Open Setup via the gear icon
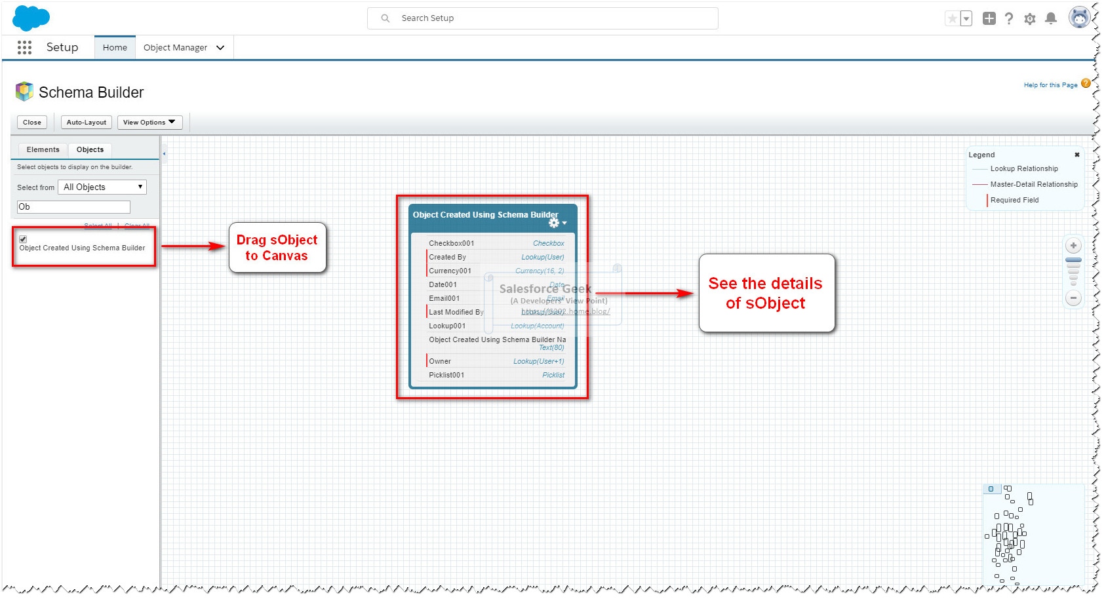 coord(1030,18)
